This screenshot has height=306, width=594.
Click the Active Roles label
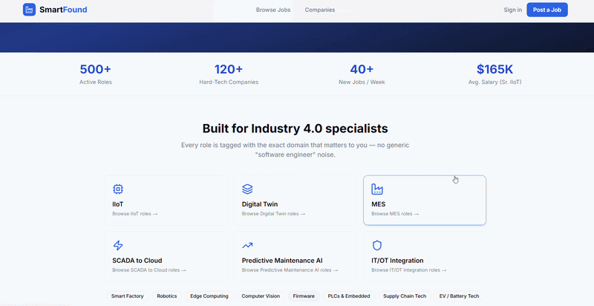click(x=96, y=82)
